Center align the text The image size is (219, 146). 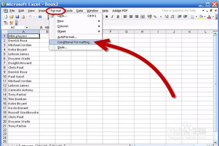(x=131, y=17)
